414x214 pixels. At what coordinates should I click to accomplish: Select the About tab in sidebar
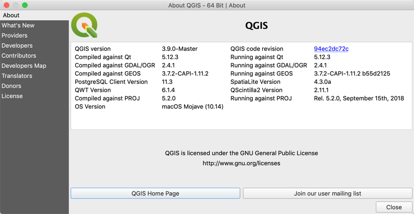click(34, 15)
